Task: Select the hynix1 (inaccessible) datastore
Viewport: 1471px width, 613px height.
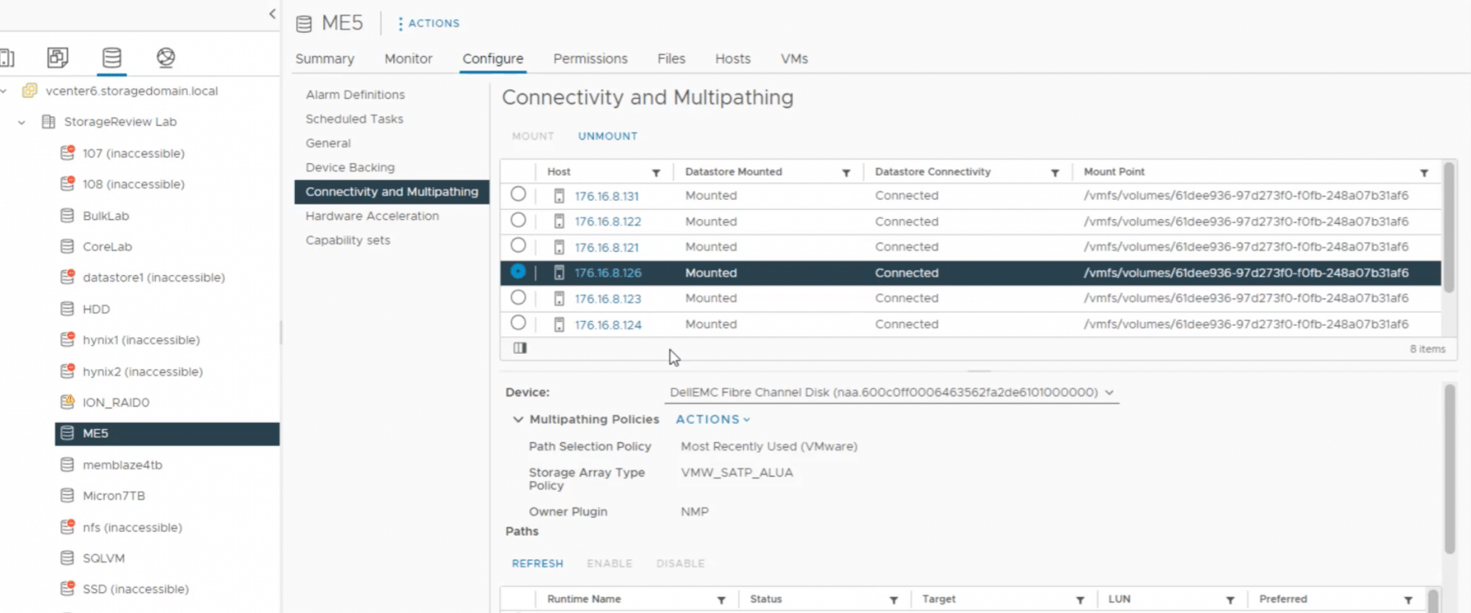Action: pyautogui.click(x=141, y=340)
